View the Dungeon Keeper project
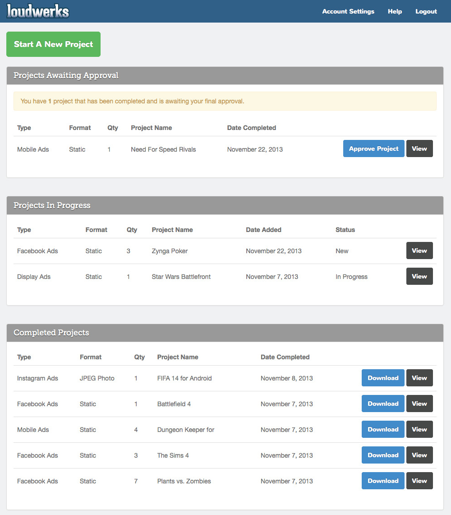This screenshot has width=451, height=515. 419,429
